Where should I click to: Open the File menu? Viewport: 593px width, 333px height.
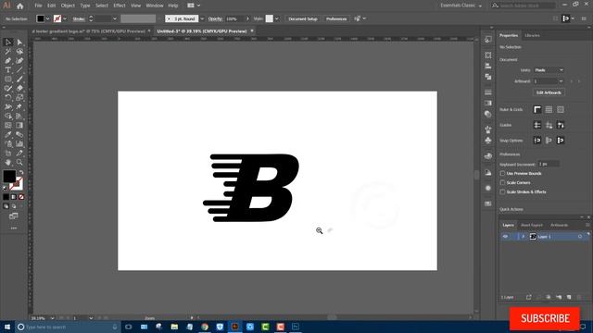coord(38,6)
